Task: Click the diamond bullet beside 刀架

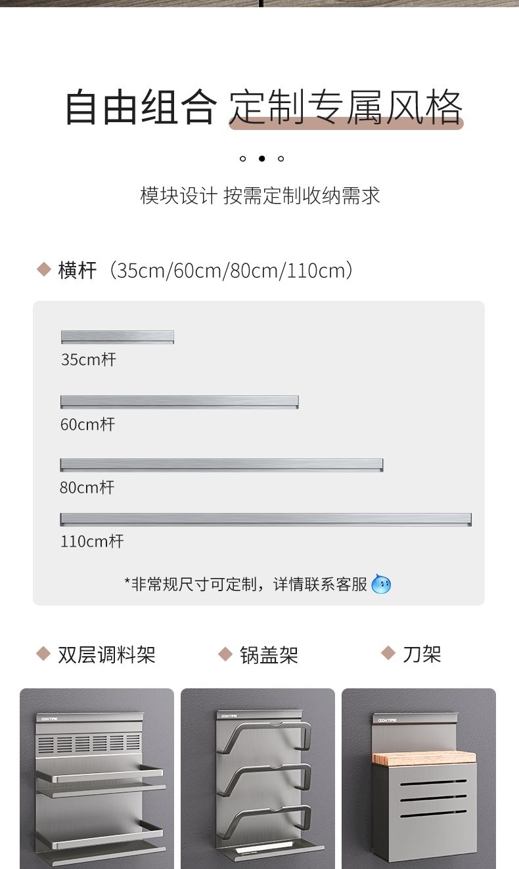Action: coord(388,653)
